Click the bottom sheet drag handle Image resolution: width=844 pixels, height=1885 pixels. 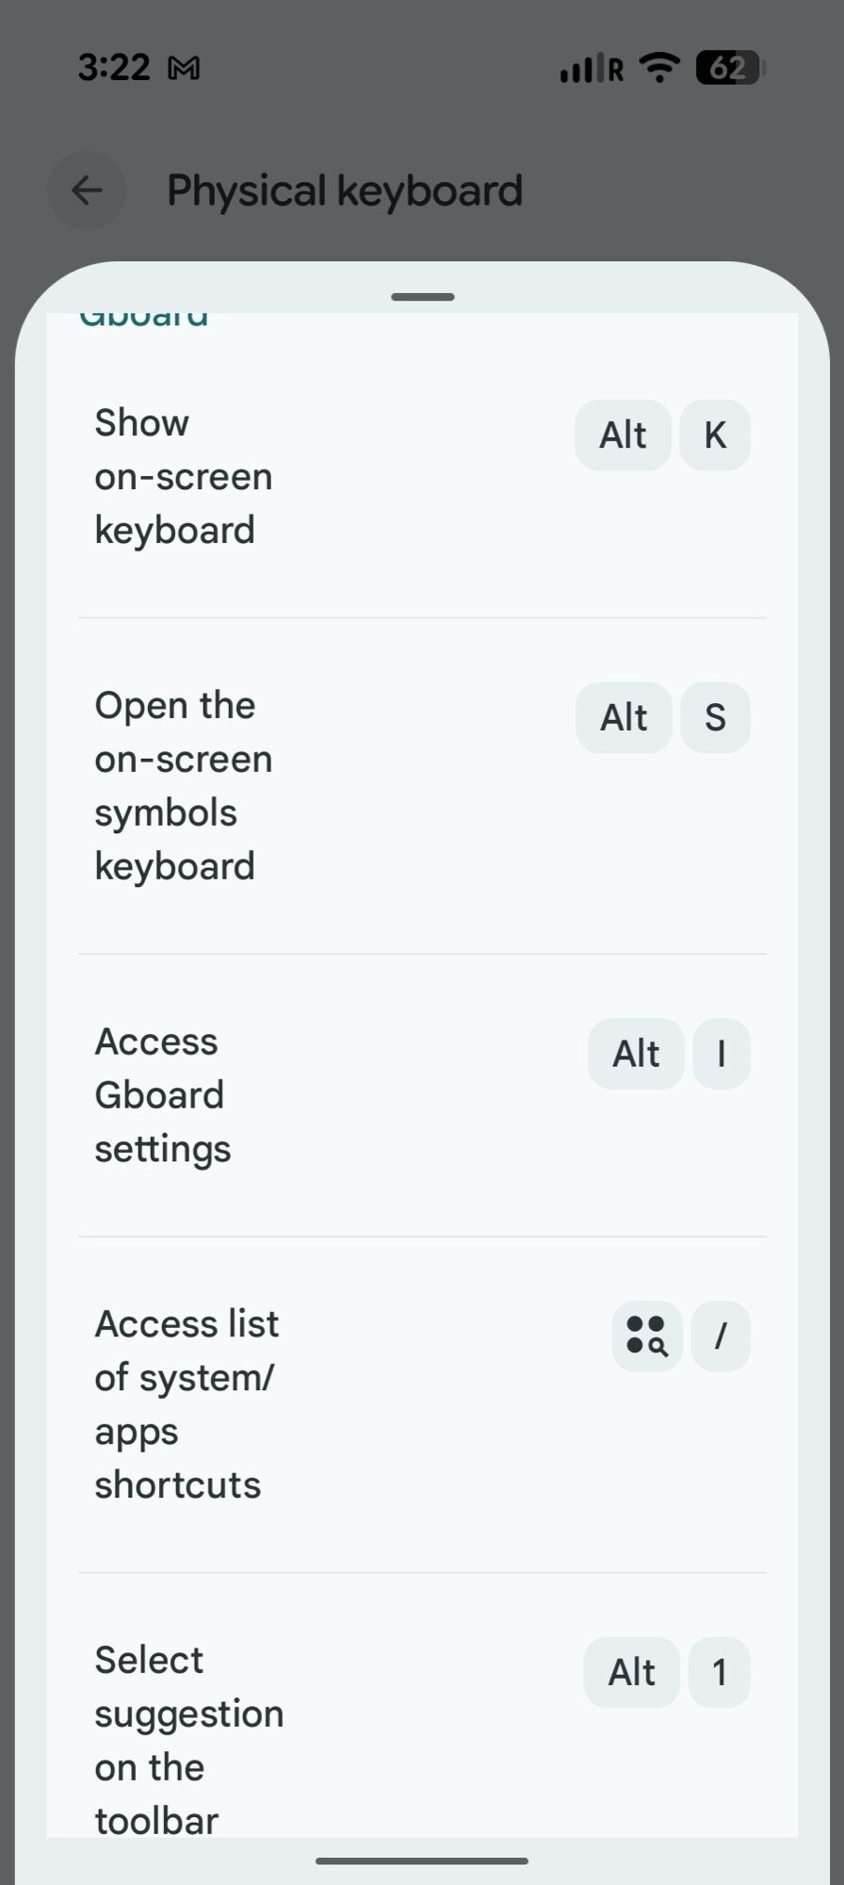click(x=422, y=297)
